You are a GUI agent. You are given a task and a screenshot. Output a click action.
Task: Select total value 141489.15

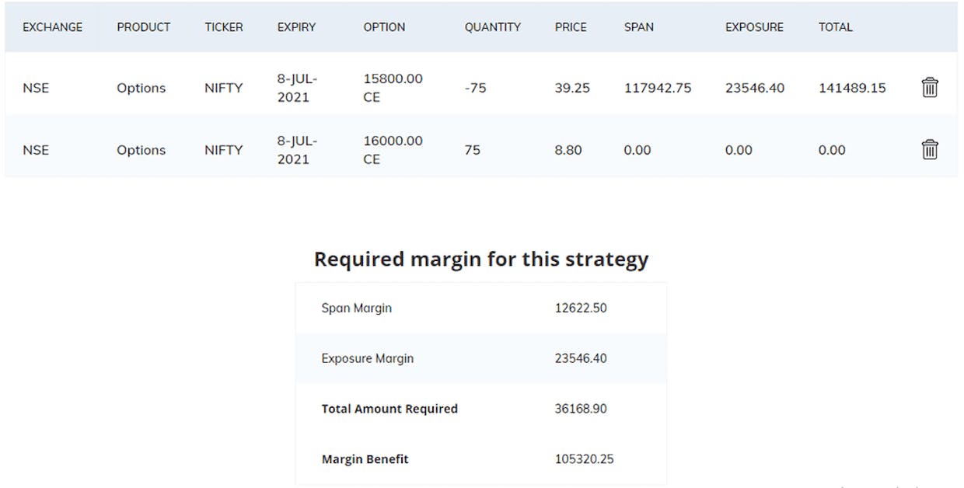click(852, 88)
